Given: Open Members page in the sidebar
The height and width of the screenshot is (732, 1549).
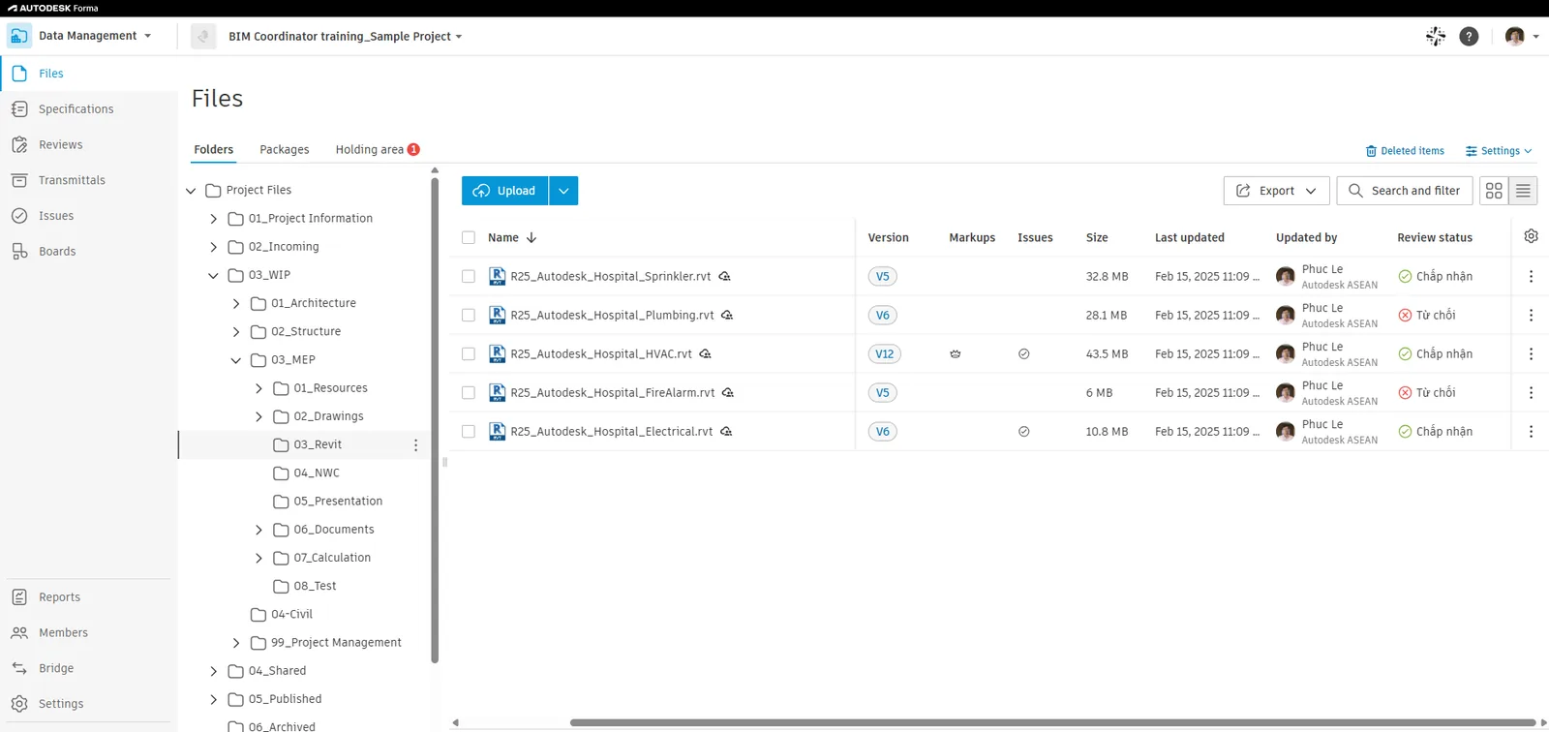Looking at the screenshot, I should tap(63, 632).
